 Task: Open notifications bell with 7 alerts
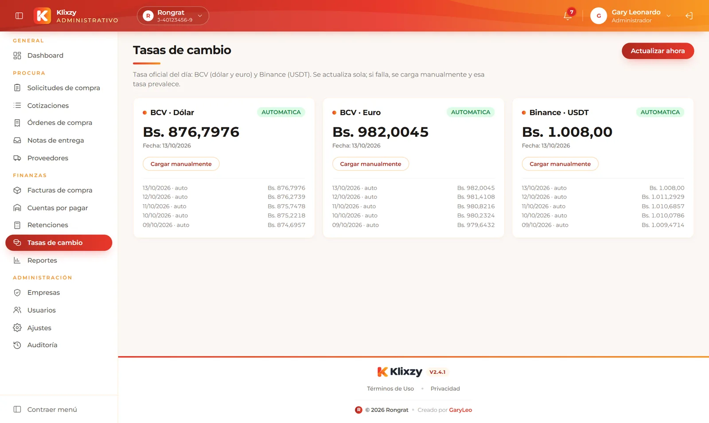568,16
